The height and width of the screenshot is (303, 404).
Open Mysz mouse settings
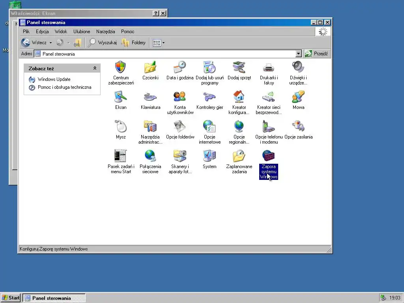(x=121, y=129)
